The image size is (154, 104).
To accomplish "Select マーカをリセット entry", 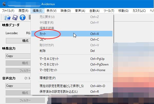I will click(x=72, y=70).
